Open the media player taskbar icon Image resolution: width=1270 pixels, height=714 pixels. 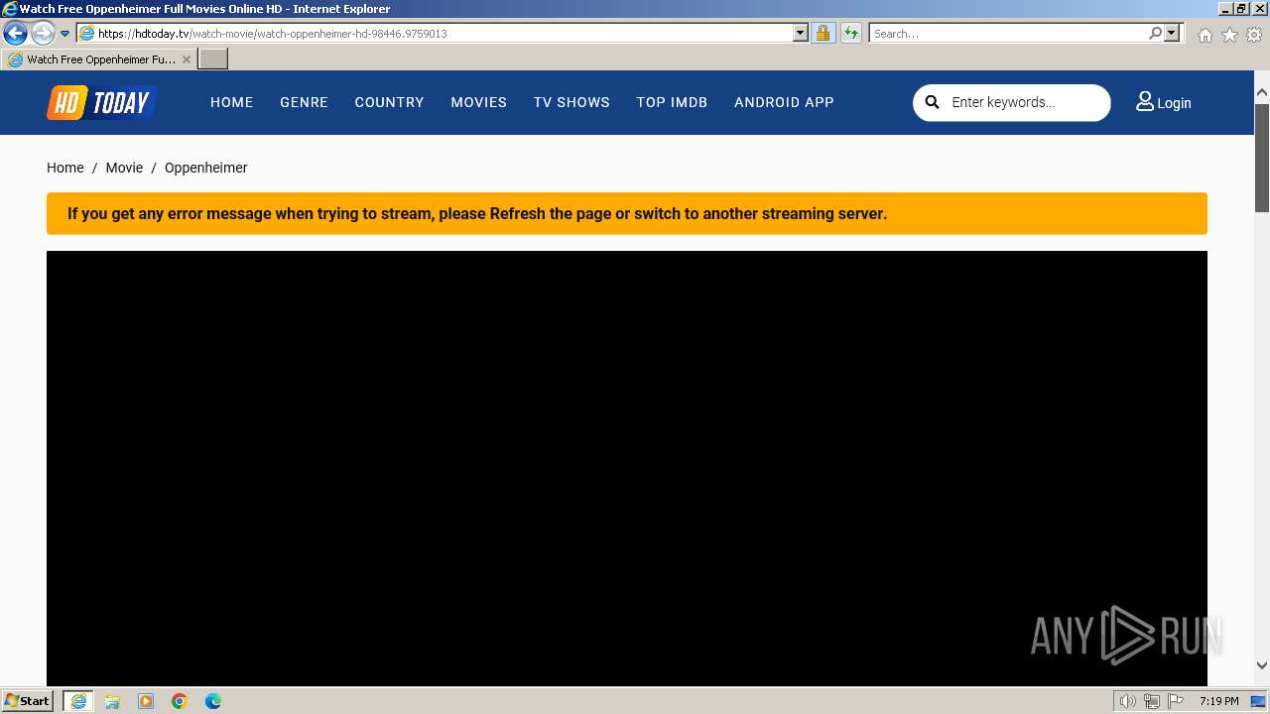pyautogui.click(x=146, y=701)
